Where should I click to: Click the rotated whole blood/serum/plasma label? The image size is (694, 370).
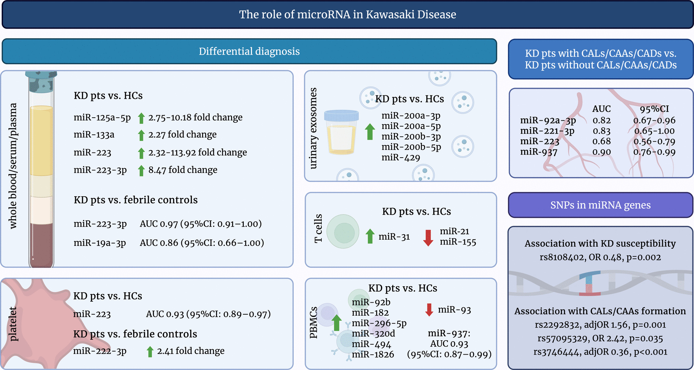(13, 166)
